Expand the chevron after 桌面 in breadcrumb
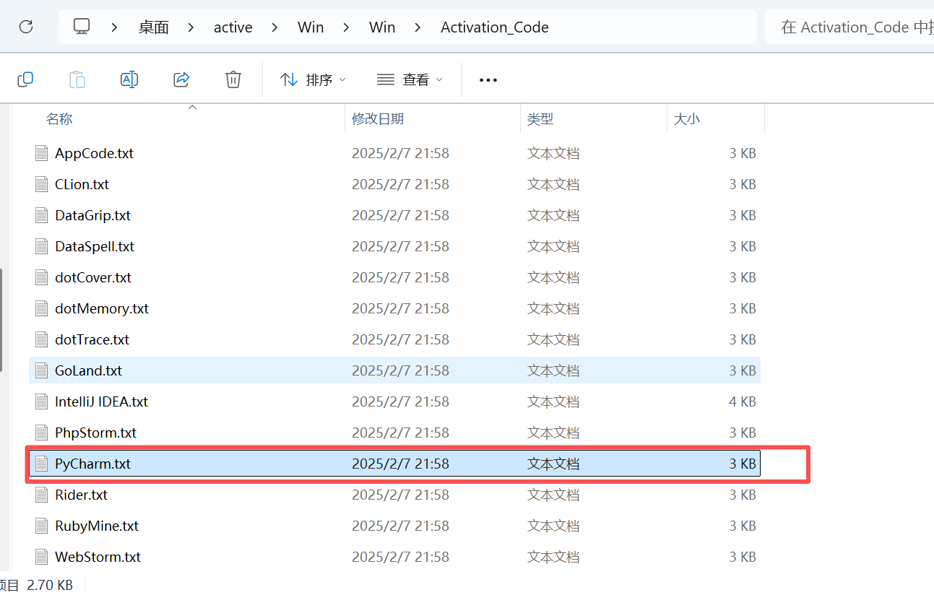The image size is (934, 595). coord(191,27)
